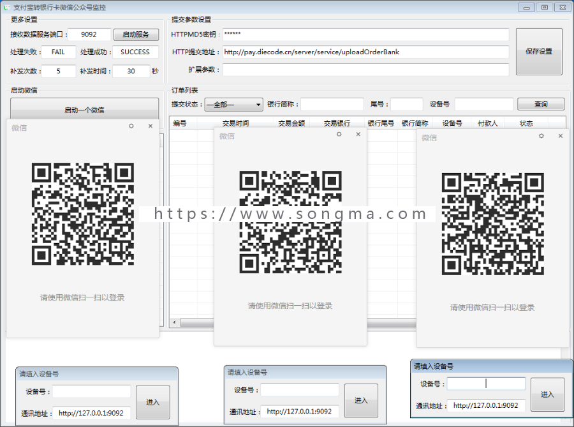This screenshot has height=427, width=574.
Task: Focus the 补发次数 field showing 5
Action: coord(58,71)
